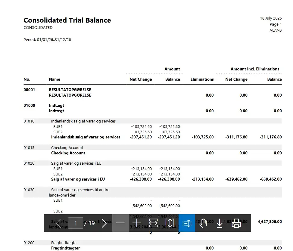
Task: Click the Amount Incl. Eliminations header
Action: pyautogui.click(x=255, y=69)
